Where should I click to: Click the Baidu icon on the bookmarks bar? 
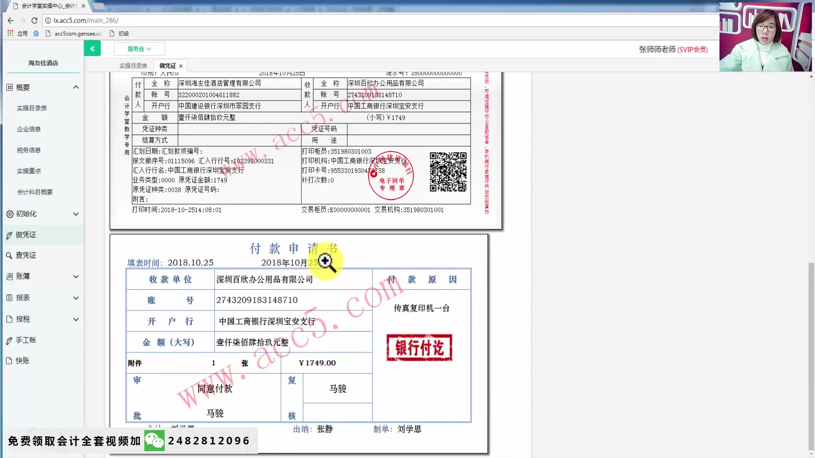[36, 34]
